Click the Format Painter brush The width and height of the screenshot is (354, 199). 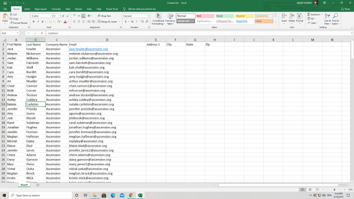tap(19, 23)
